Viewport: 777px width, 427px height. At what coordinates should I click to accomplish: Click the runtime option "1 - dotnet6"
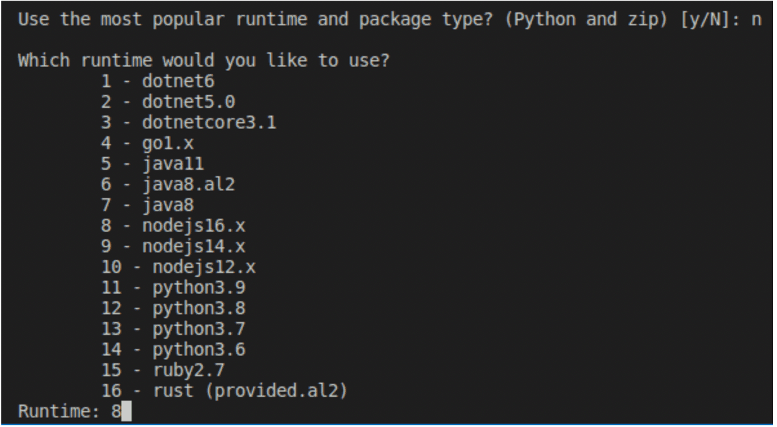click(157, 82)
